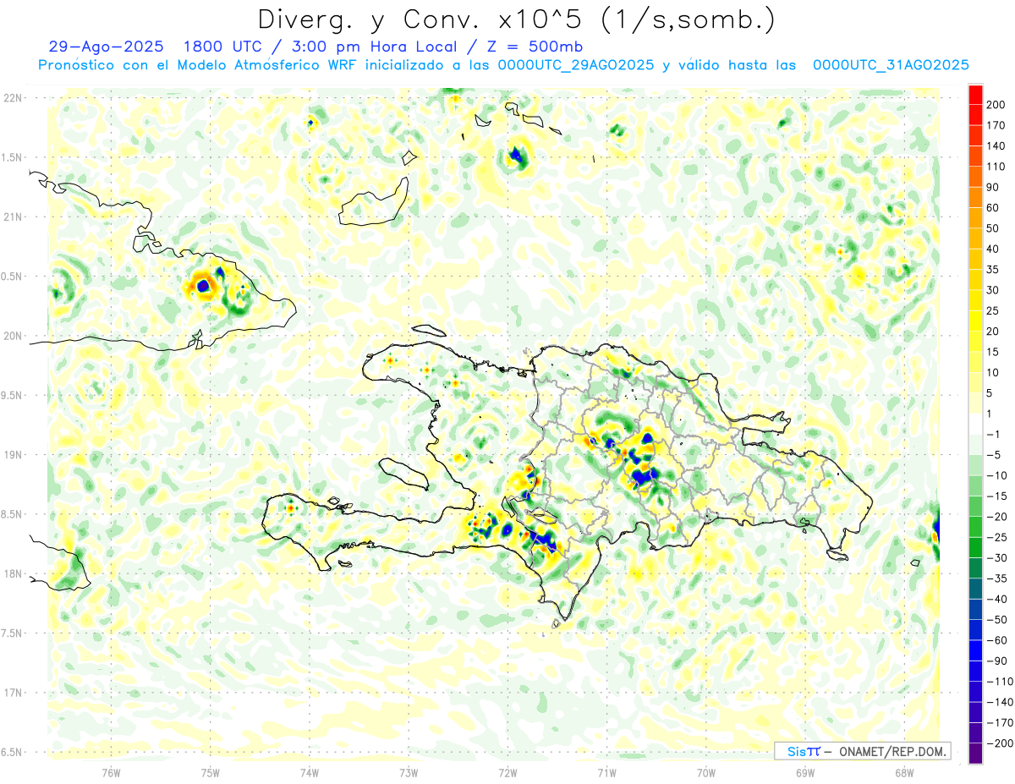Click the colorbar label '-50'
The height and width of the screenshot is (784, 1015).
996,620
